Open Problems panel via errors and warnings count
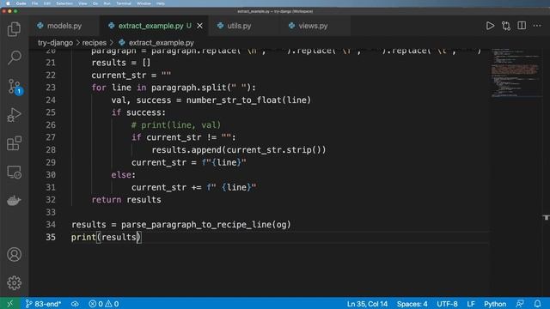The width and height of the screenshot is (550, 309). coord(103,304)
